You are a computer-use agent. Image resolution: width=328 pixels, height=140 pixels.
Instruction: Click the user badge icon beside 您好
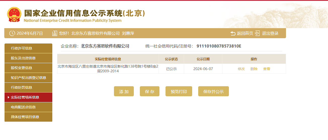(x=55, y=33)
